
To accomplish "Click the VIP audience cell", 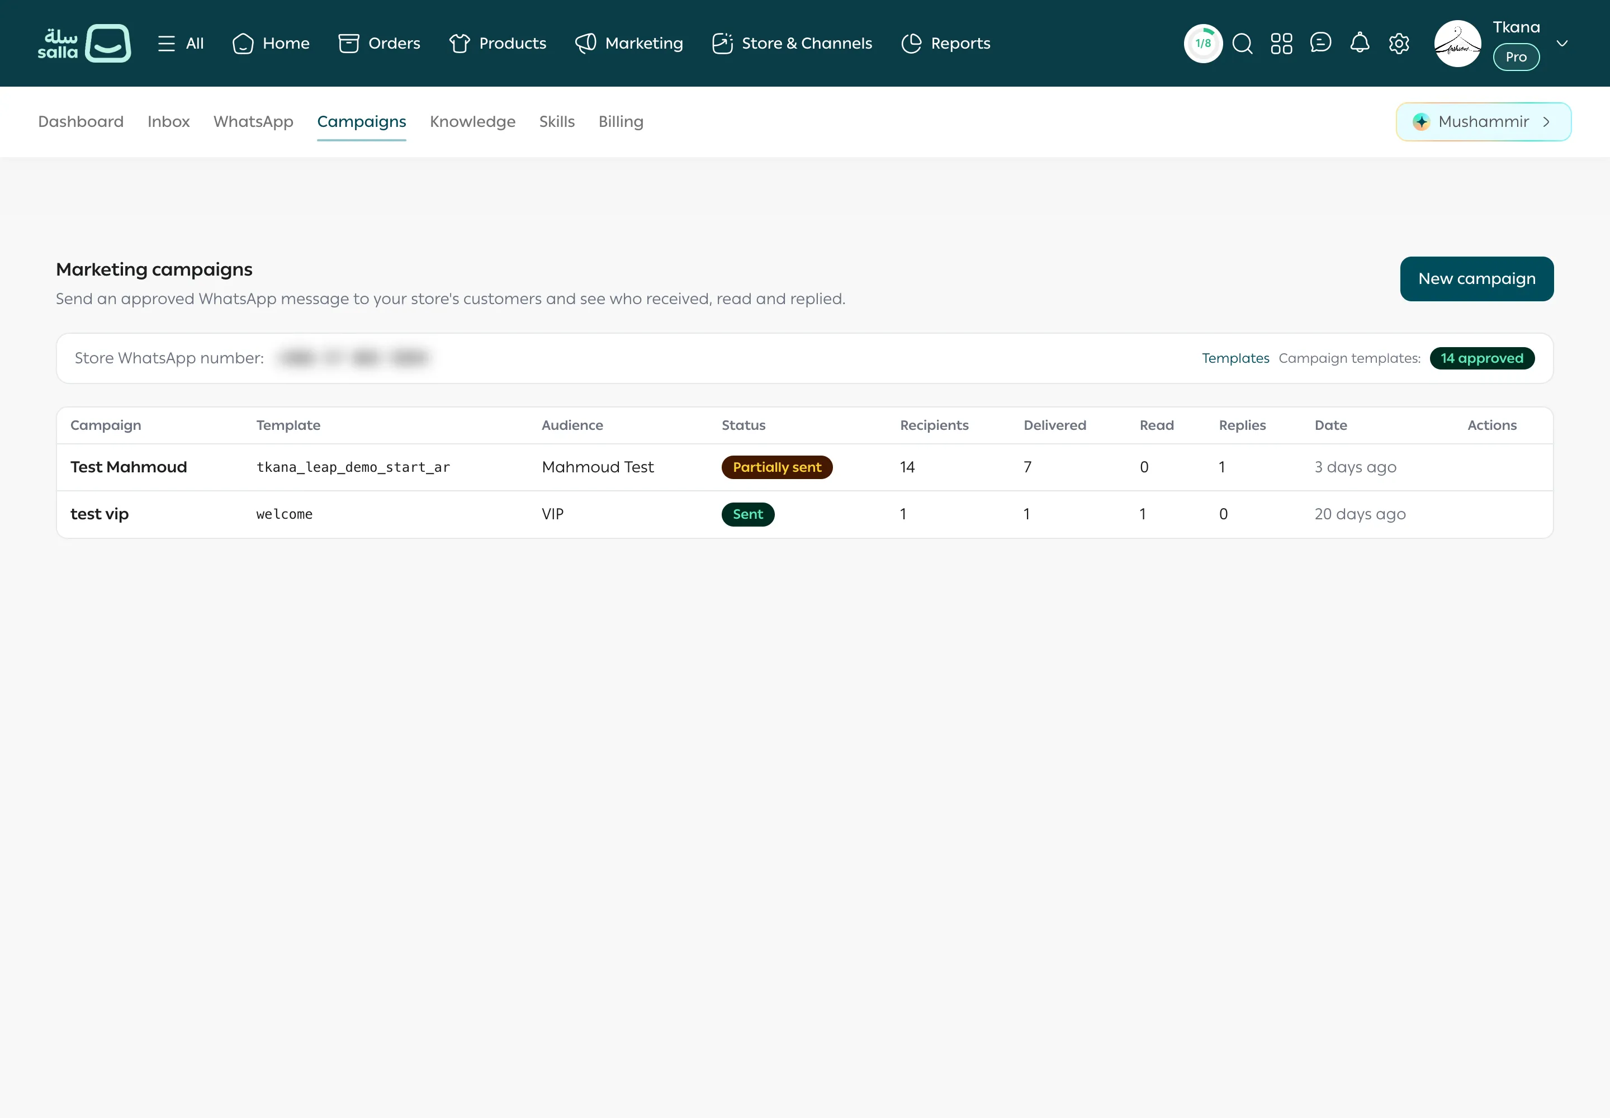I will (553, 514).
